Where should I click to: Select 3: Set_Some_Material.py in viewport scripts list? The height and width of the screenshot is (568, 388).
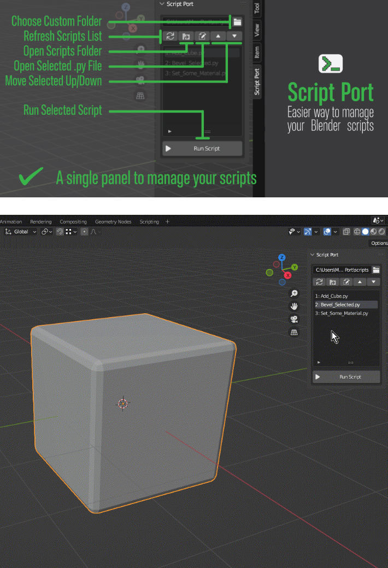point(346,313)
